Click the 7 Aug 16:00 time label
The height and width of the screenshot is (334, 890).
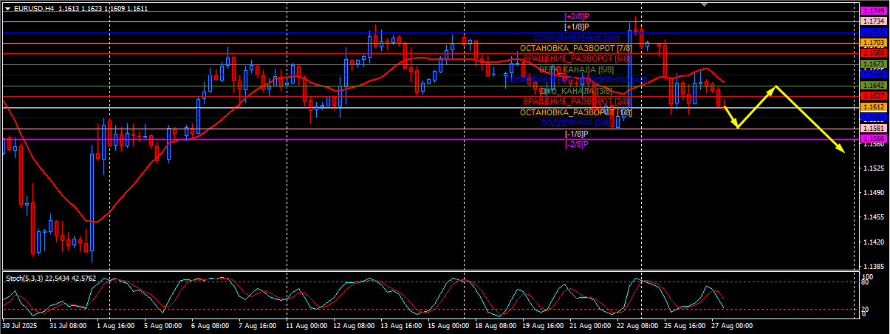[257, 325]
